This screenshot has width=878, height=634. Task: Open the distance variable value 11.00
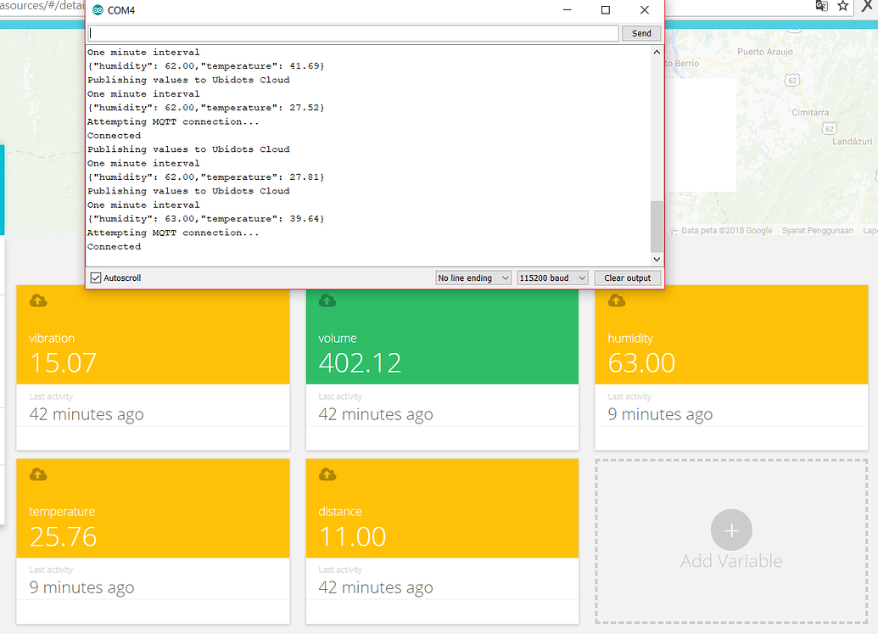[352, 536]
